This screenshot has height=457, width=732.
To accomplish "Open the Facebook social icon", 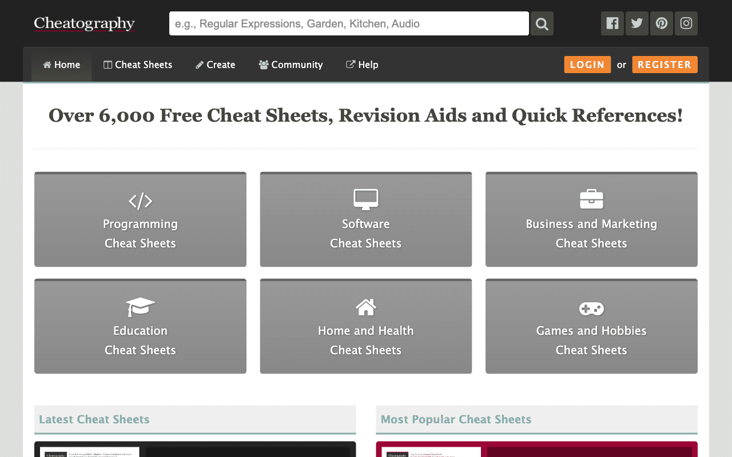I will pos(612,23).
